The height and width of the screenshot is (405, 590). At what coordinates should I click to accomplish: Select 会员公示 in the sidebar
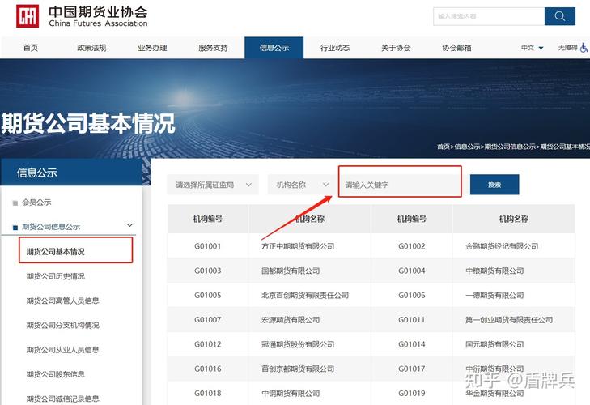click(36, 202)
